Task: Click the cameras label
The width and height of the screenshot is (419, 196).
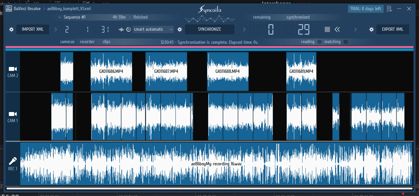Action: pyautogui.click(x=67, y=42)
